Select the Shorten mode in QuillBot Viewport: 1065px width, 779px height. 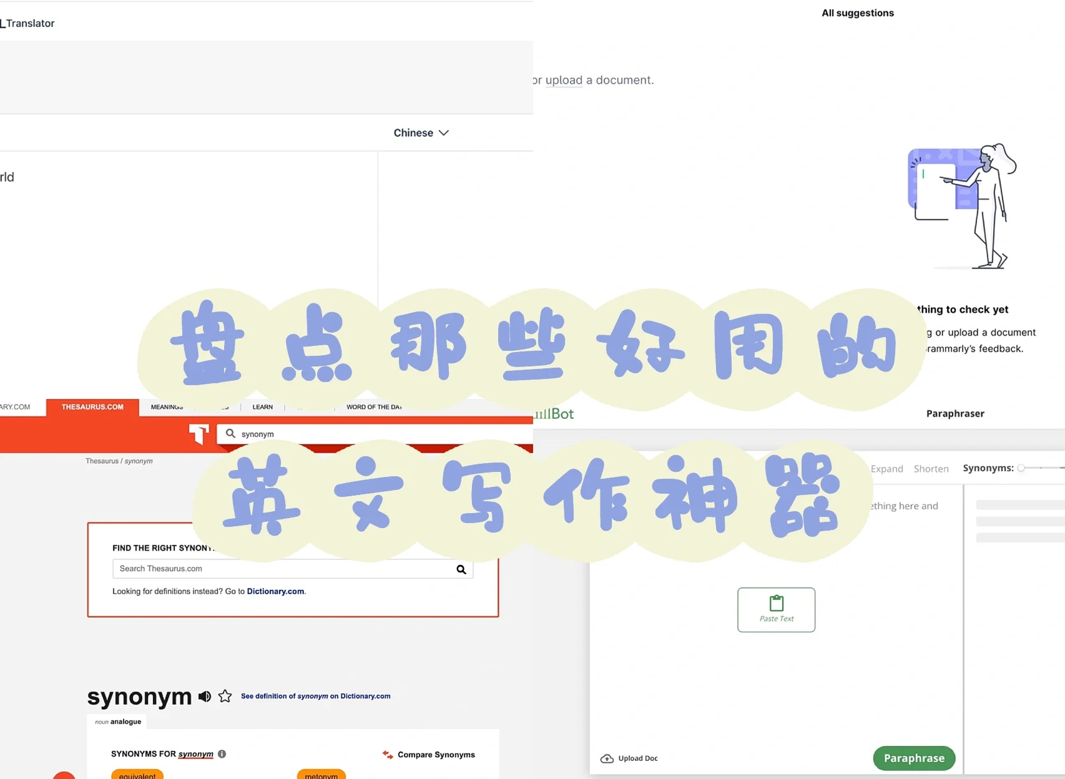tap(931, 469)
